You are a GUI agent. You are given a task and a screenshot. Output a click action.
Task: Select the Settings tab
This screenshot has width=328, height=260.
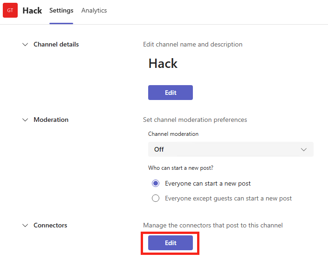tap(61, 10)
